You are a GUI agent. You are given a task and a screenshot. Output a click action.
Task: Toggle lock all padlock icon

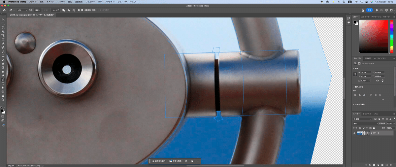374,128
